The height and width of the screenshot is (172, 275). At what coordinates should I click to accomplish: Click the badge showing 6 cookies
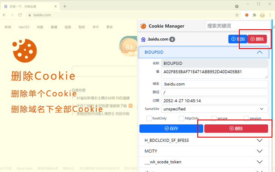[172, 39]
